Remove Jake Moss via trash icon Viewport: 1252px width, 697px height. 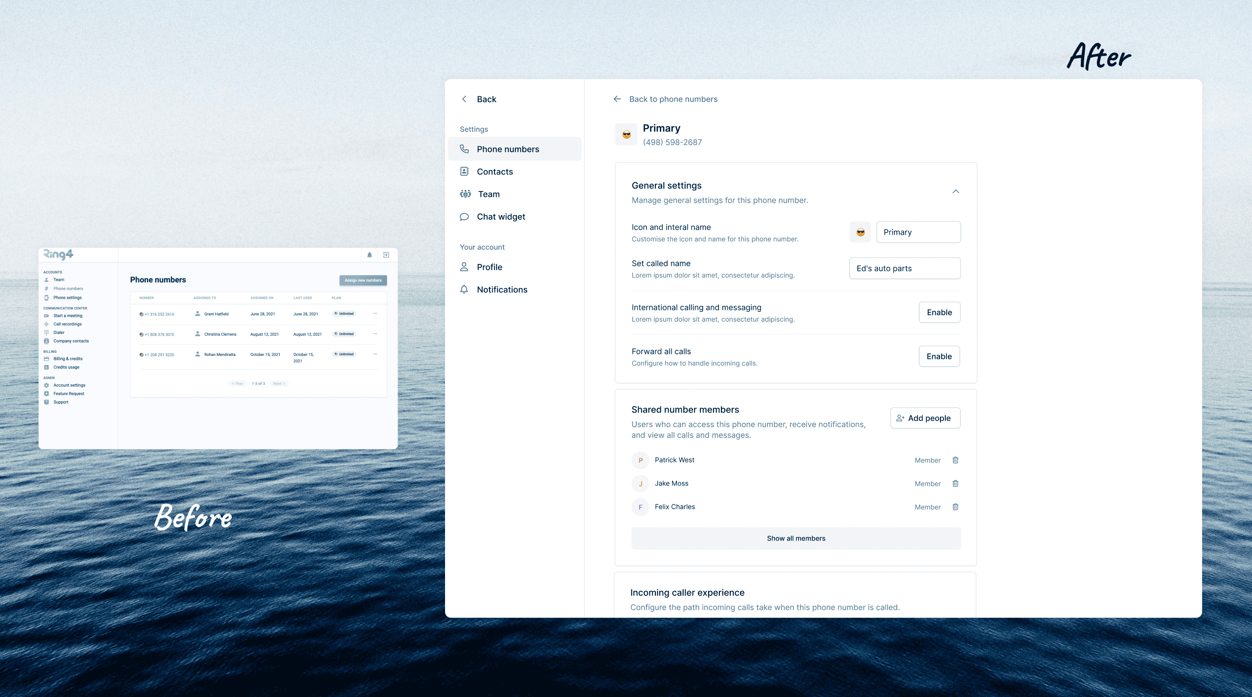click(x=955, y=483)
